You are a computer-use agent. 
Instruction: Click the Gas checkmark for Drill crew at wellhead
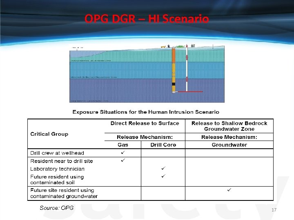pyautogui.click(x=123, y=152)
